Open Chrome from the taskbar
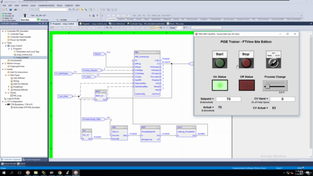Image resolution: width=313 pixels, height=176 pixels. coord(60,173)
